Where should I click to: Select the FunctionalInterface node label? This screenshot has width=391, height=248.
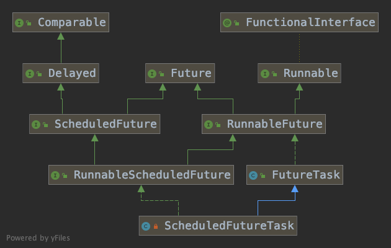[x=310, y=23]
